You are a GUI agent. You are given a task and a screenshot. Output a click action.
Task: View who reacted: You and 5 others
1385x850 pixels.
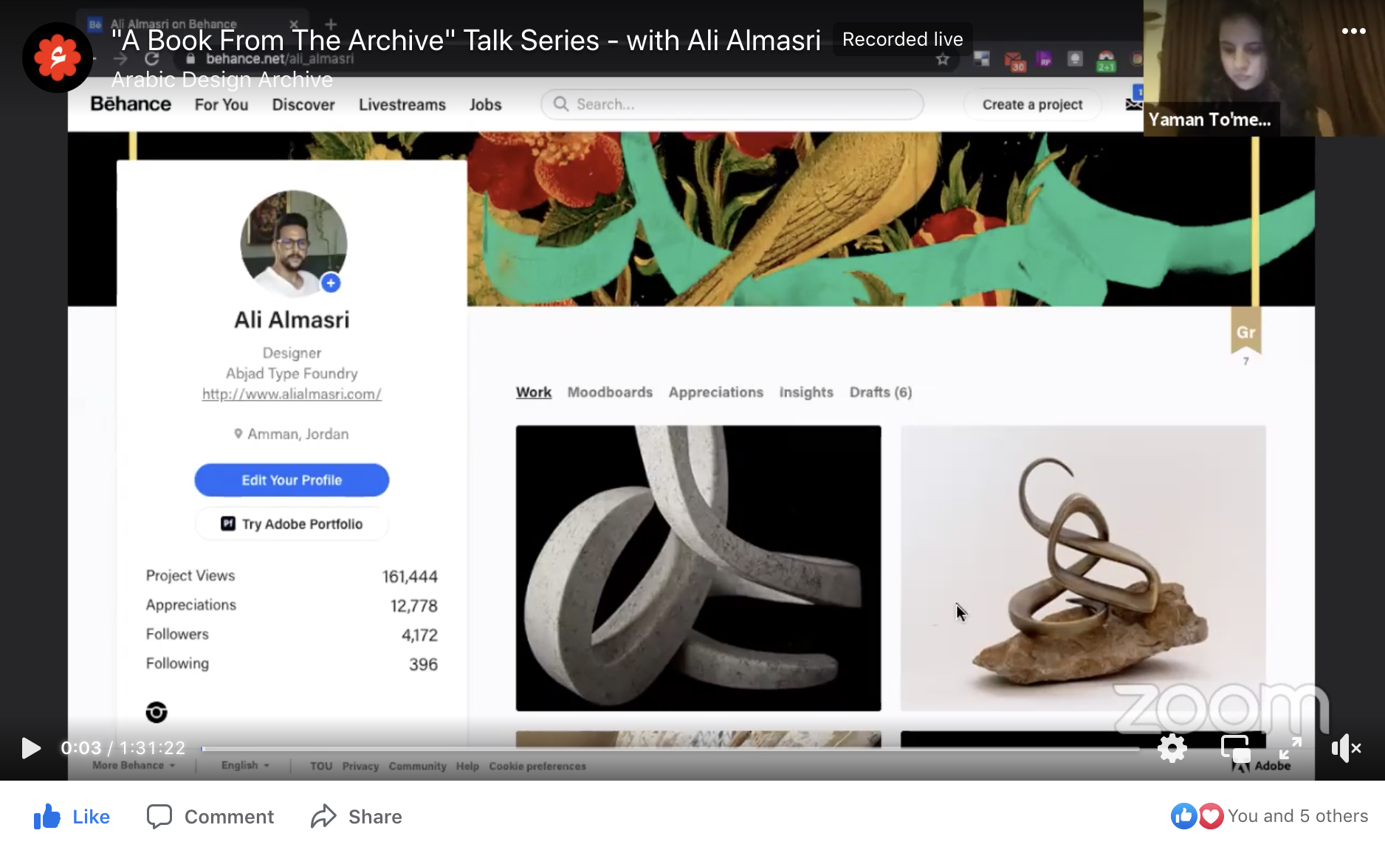(x=1298, y=816)
